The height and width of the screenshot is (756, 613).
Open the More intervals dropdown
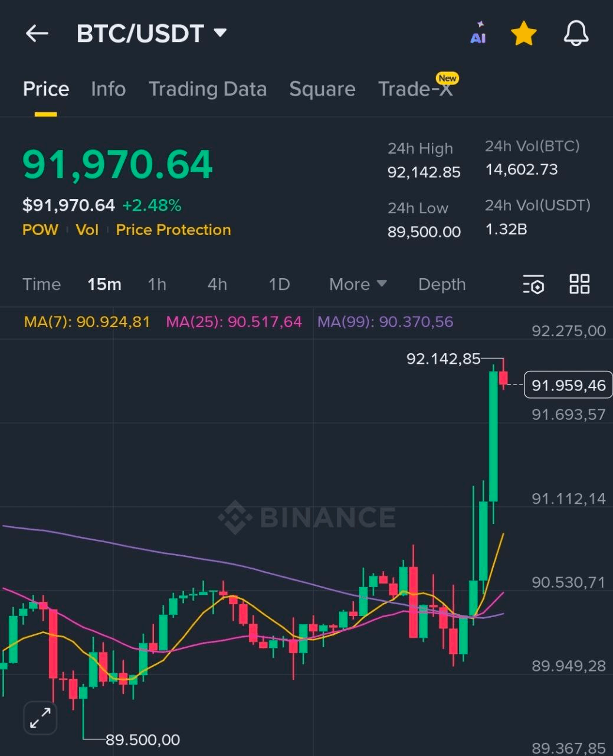(358, 285)
